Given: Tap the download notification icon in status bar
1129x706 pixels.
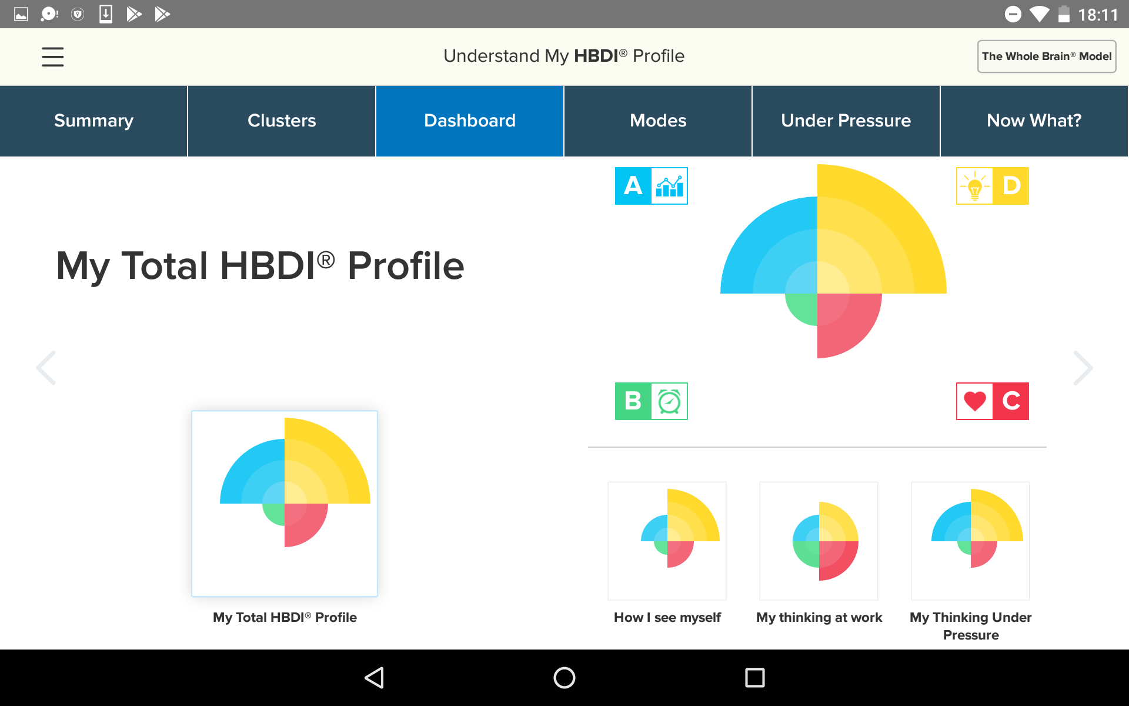Looking at the screenshot, I should click(106, 14).
